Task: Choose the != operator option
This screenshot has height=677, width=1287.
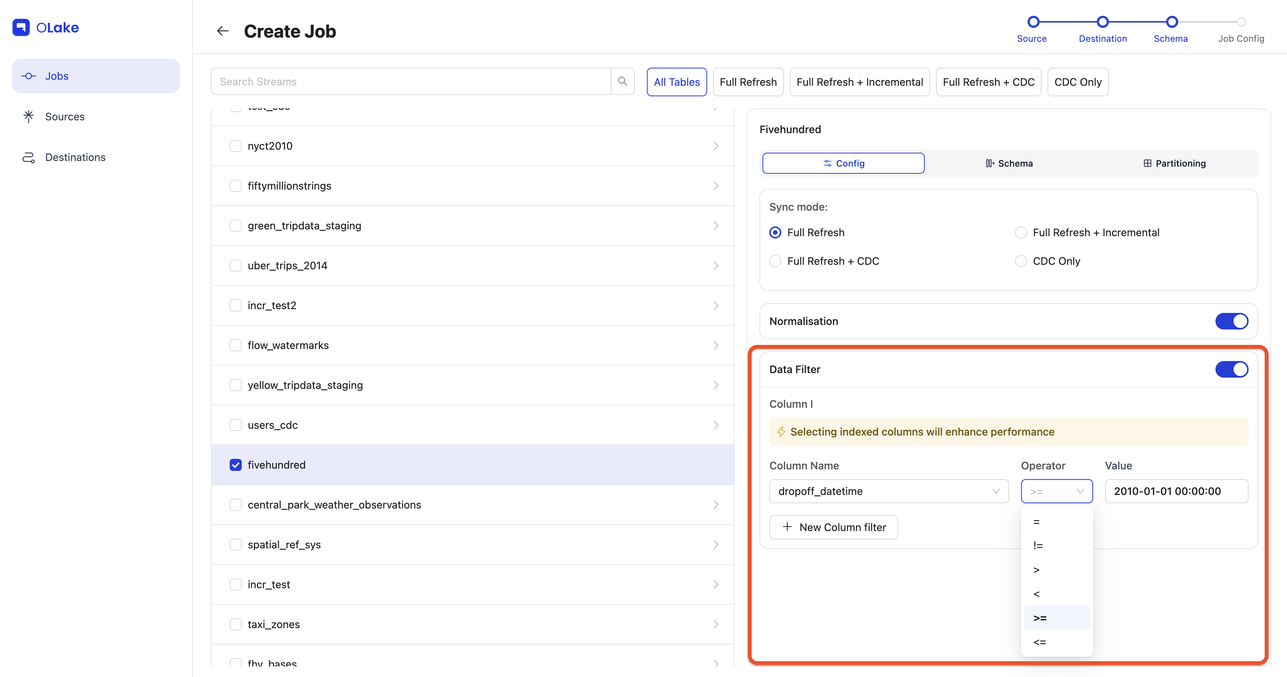Action: pyautogui.click(x=1057, y=545)
